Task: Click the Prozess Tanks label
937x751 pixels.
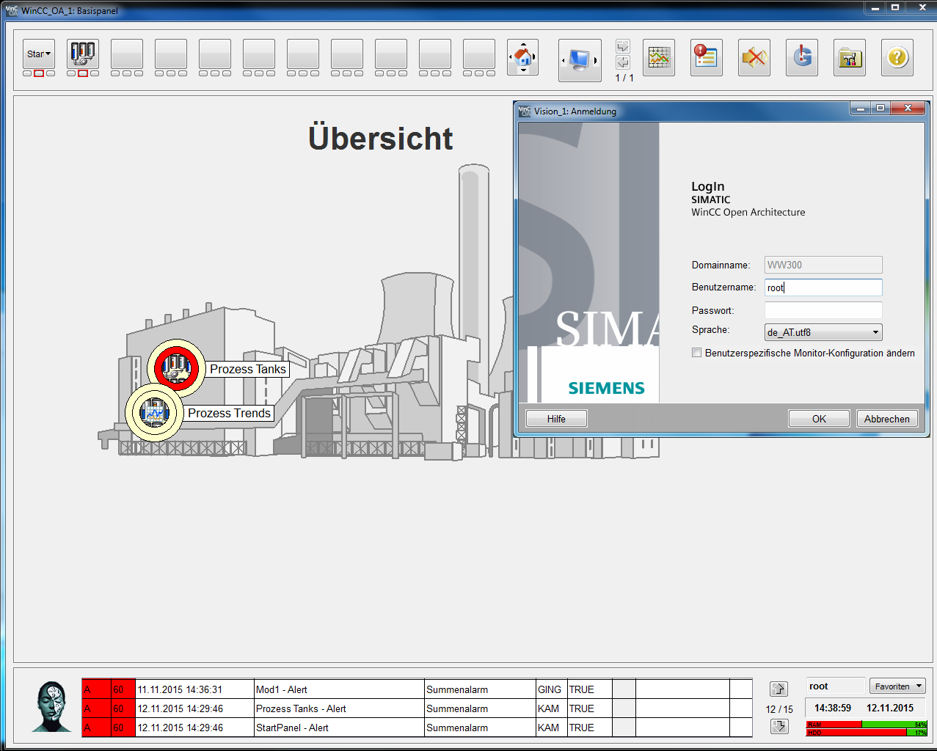Action: pyautogui.click(x=248, y=369)
